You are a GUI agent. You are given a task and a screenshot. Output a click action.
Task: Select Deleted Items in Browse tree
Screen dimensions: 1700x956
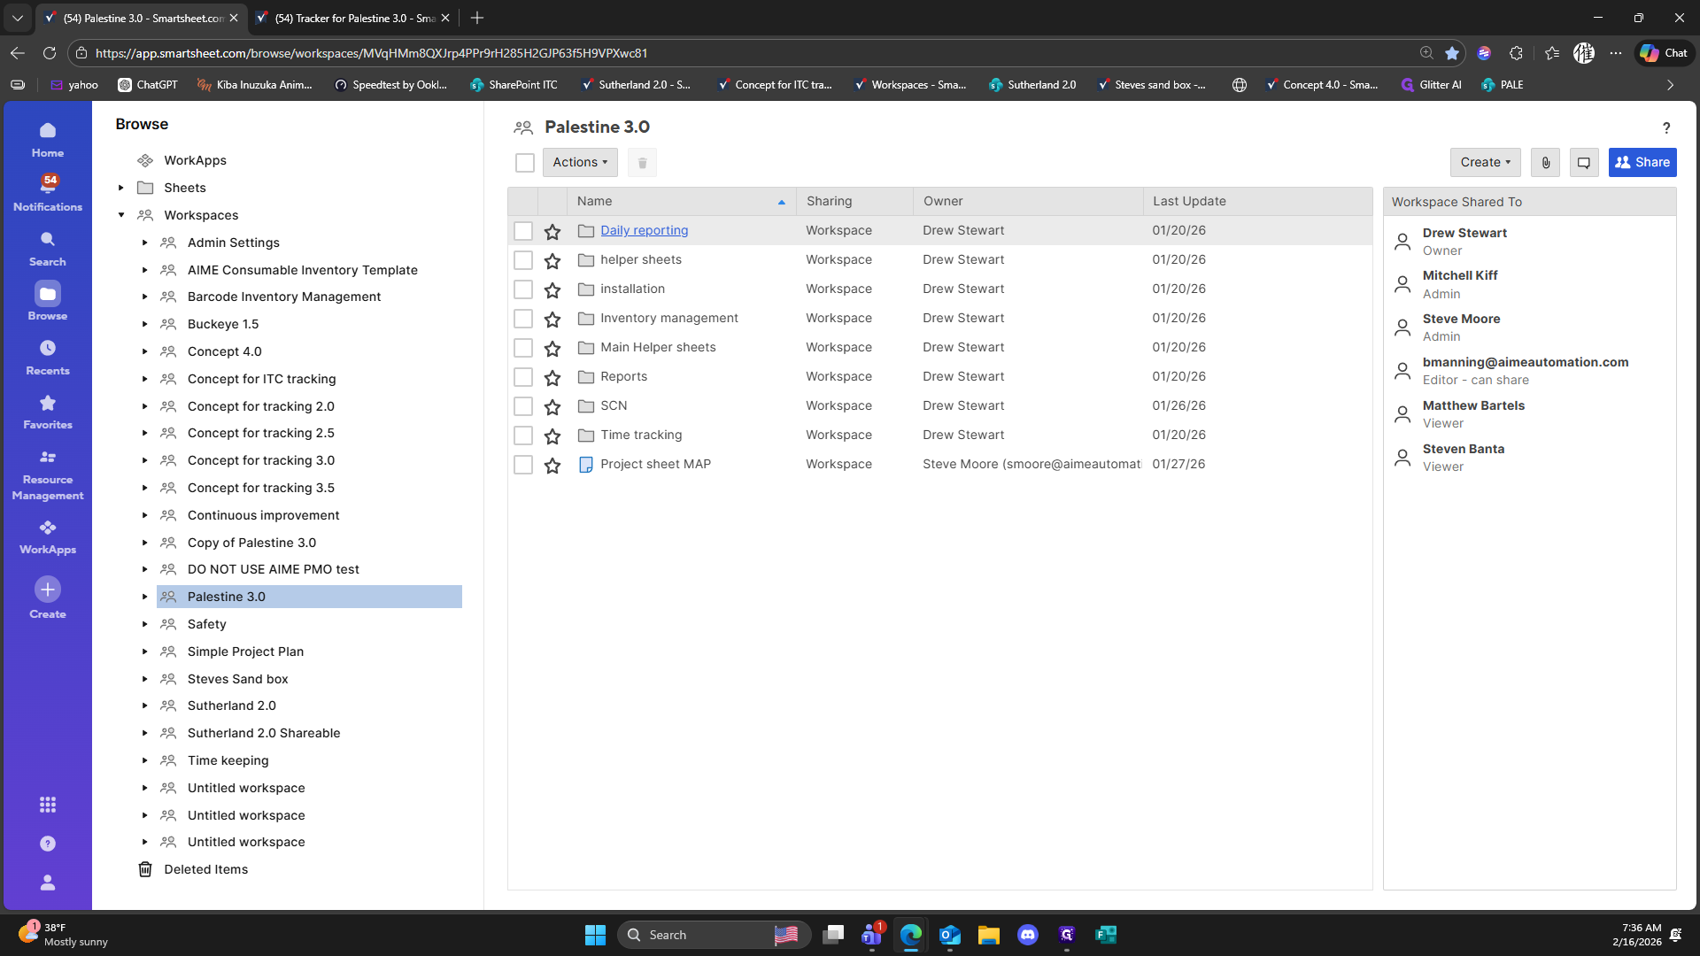pyautogui.click(x=205, y=869)
